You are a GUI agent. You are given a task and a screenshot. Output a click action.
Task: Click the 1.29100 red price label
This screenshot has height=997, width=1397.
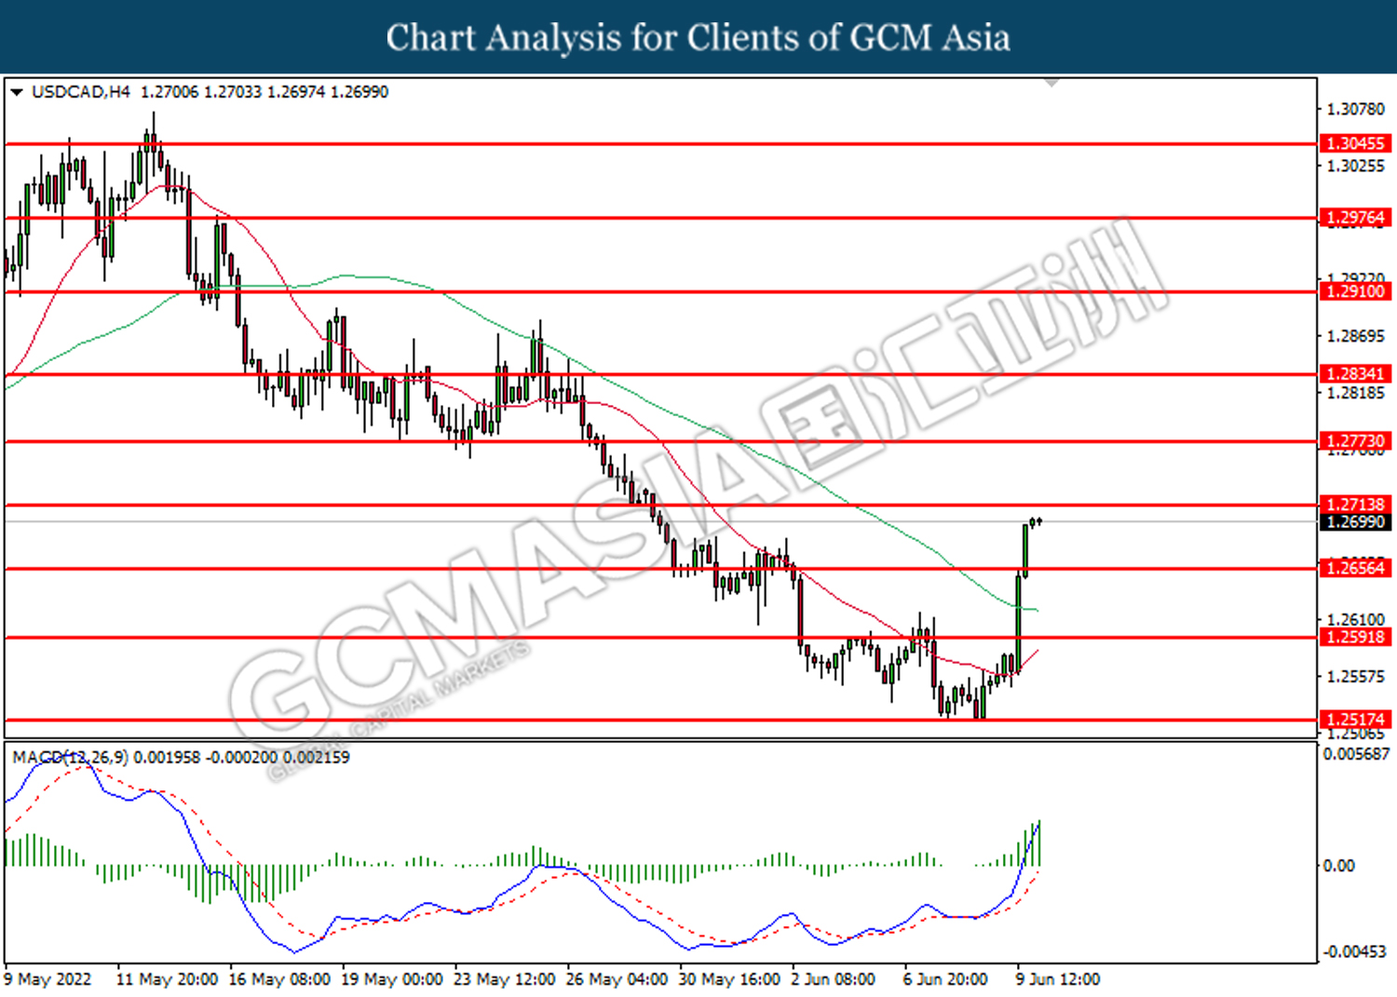(1356, 291)
